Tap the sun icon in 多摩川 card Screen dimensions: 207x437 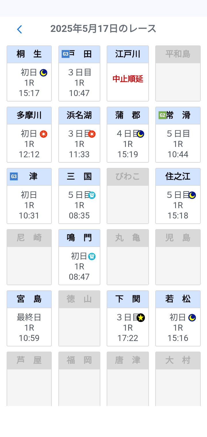coord(43,134)
